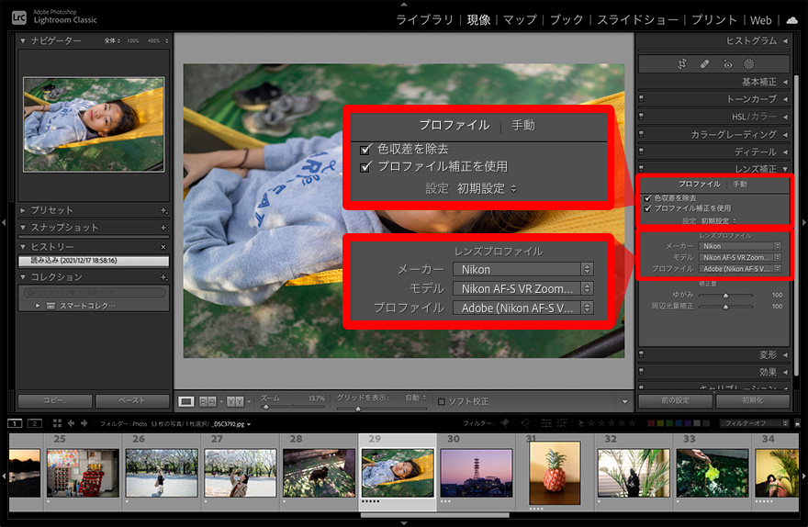The width and height of the screenshot is (808, 527).
Task: Open the masking tool icon
Action: point(748,64)
